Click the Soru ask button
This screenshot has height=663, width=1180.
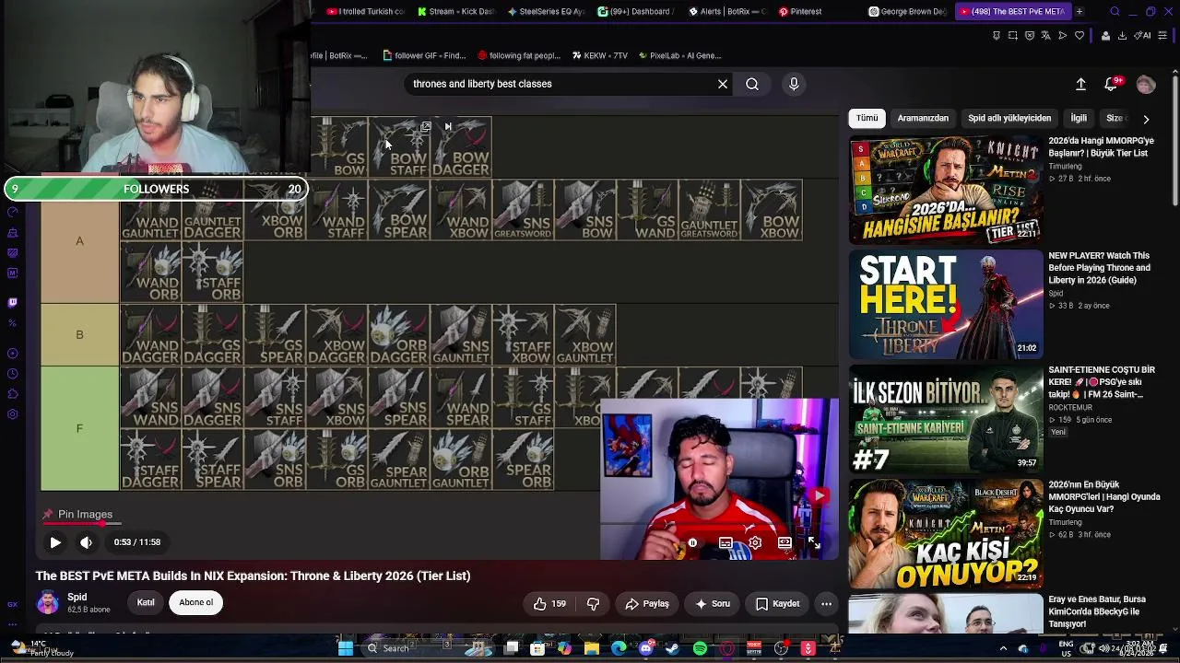click(x=713, y=604)
